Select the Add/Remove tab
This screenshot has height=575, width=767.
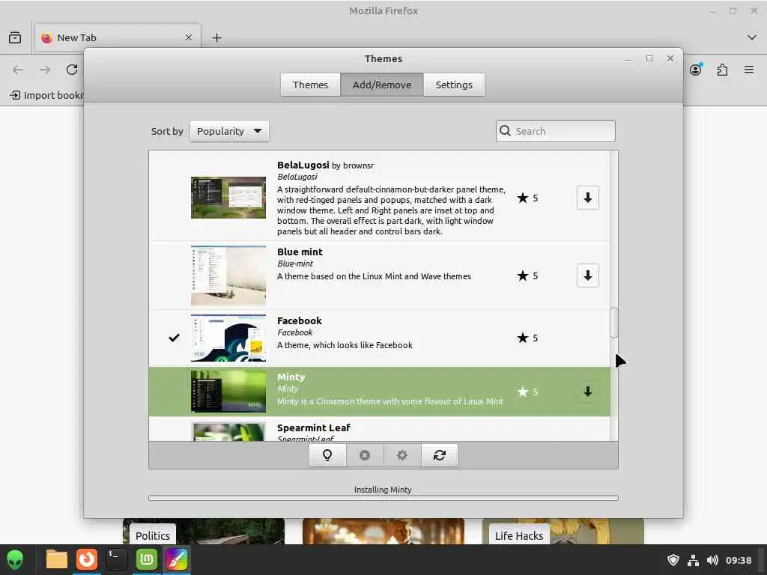(382, 85)
